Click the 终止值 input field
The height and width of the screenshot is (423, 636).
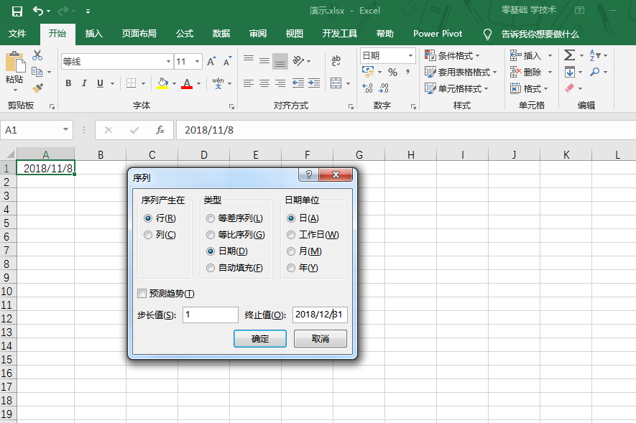coord(320,315)
